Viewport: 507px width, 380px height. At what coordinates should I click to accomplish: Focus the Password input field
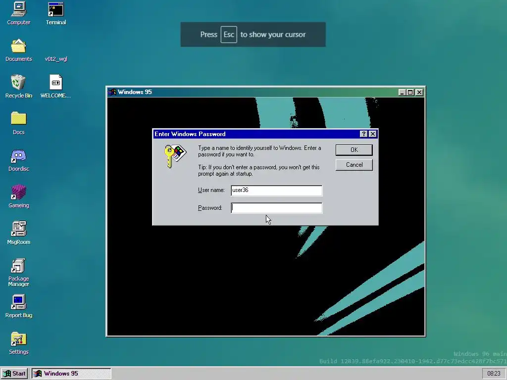pos(276,208)
